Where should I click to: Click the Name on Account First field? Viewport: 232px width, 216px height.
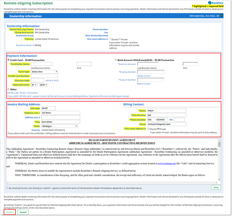pyautogui.click(x=190, y=64)
